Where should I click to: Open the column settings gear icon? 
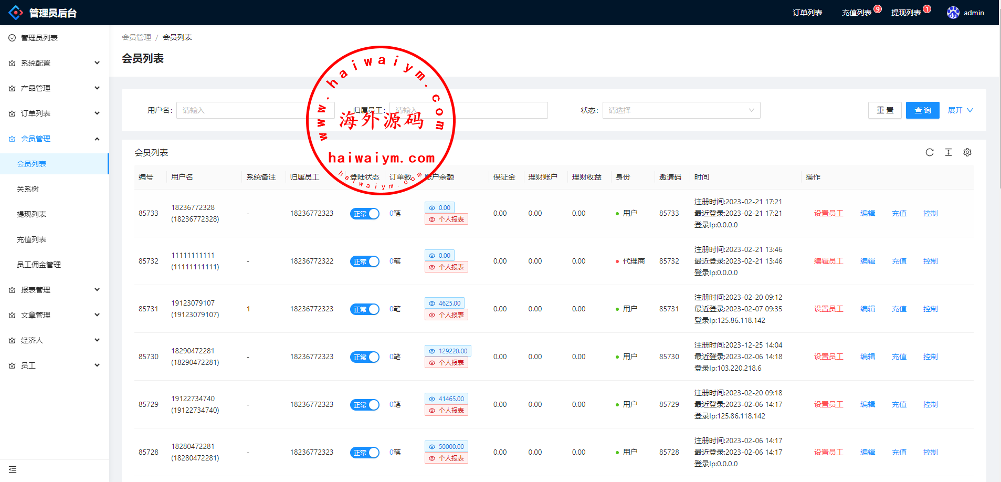point(967,152)
